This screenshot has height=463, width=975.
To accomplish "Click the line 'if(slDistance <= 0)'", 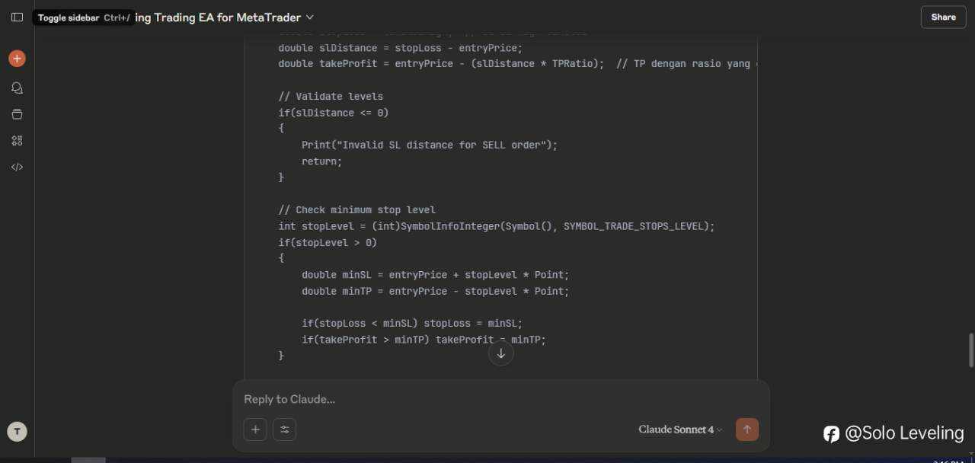I will tap(334, 113).
